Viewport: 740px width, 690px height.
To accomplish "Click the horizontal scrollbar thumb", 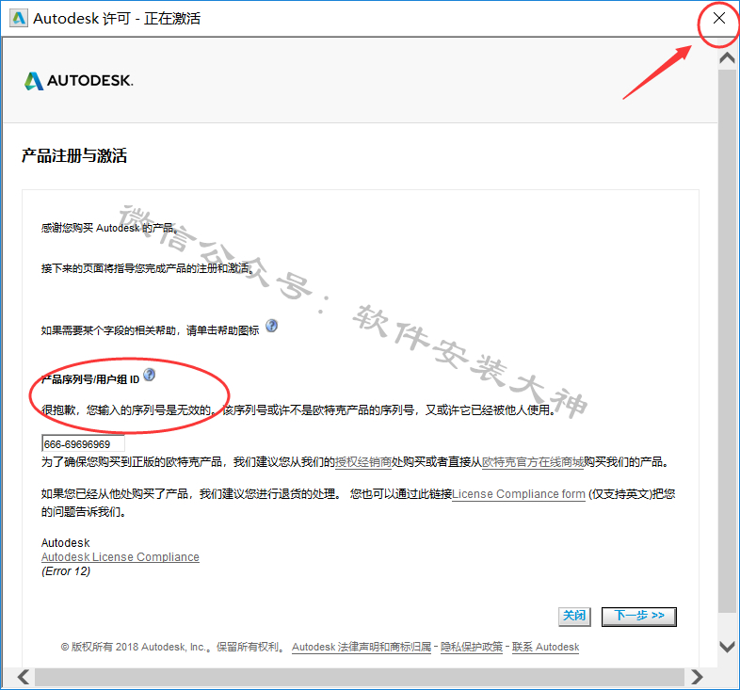I will point(360,677).
